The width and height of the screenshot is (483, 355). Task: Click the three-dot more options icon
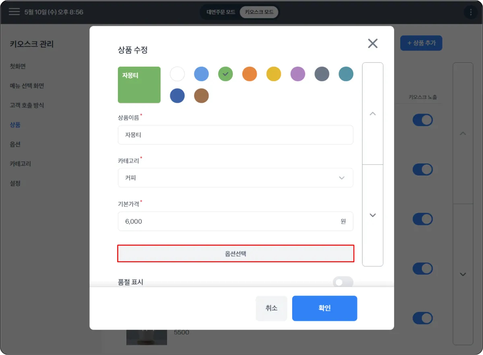coord(471,12)
